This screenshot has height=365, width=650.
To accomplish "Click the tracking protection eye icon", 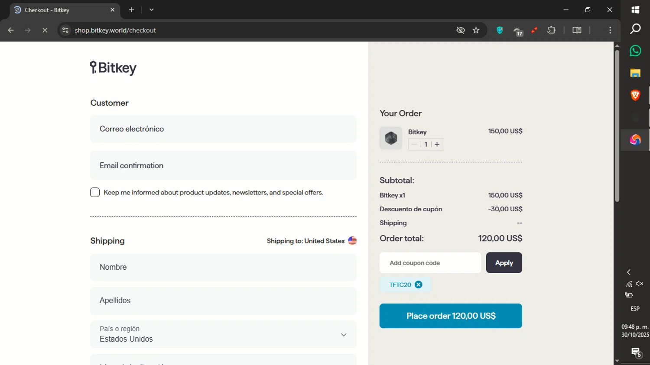I will 461,30.
